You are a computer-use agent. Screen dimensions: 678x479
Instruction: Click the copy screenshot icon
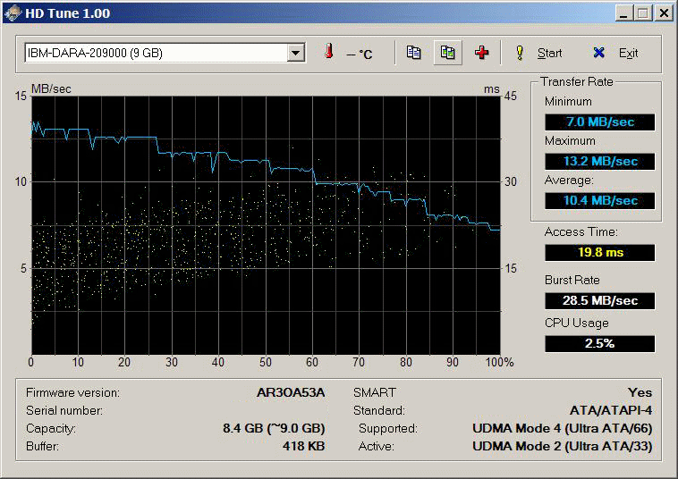(447, 53)
